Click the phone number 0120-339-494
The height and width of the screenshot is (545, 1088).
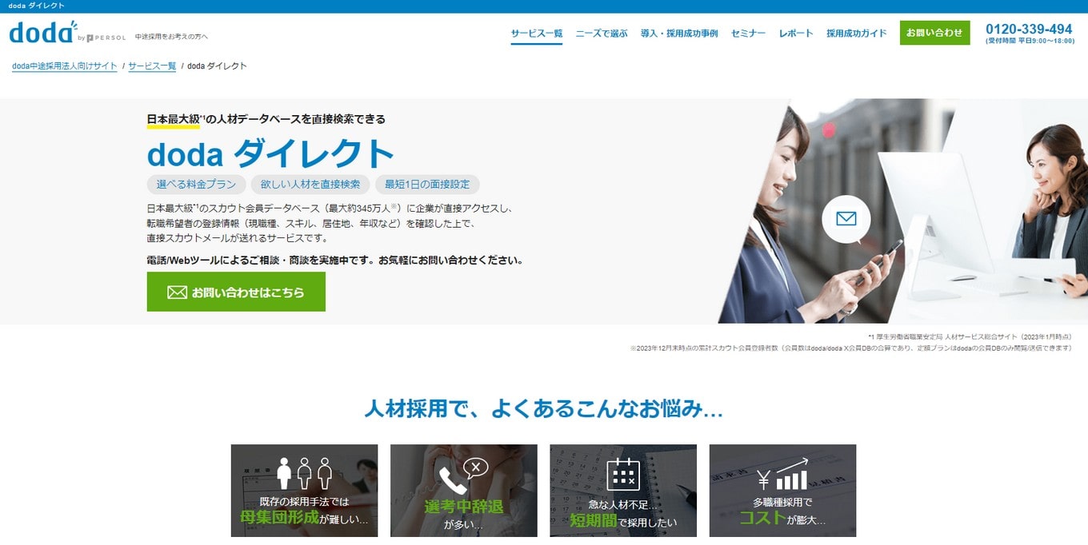(1029, 29)
